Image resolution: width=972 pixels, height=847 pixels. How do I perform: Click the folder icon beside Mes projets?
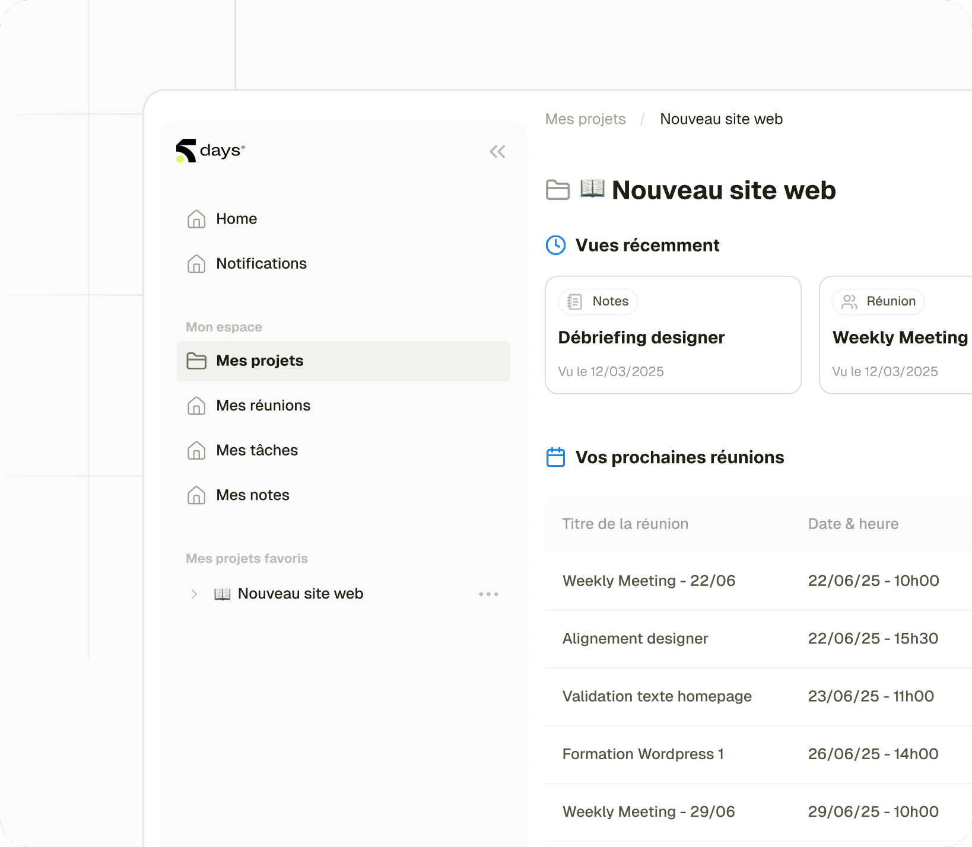(196, 361)
